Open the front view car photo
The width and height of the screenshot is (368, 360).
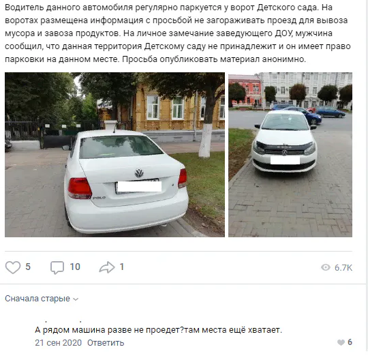point(290,155)
